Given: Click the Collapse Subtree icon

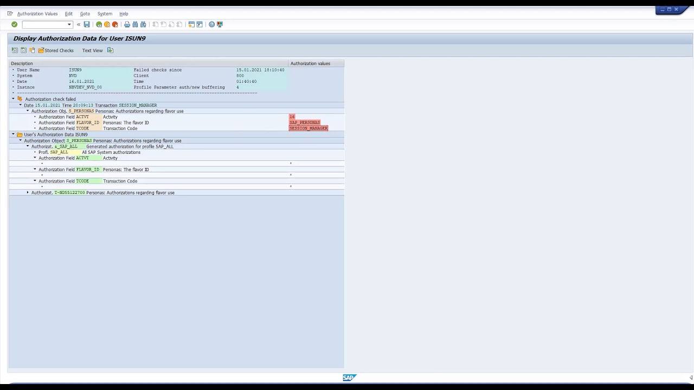Looking at the screenshot, I should tap(23, 50).
